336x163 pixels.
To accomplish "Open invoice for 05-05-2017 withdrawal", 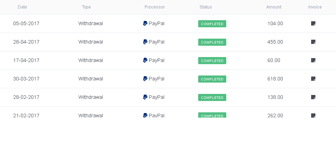I will [313, 24].
